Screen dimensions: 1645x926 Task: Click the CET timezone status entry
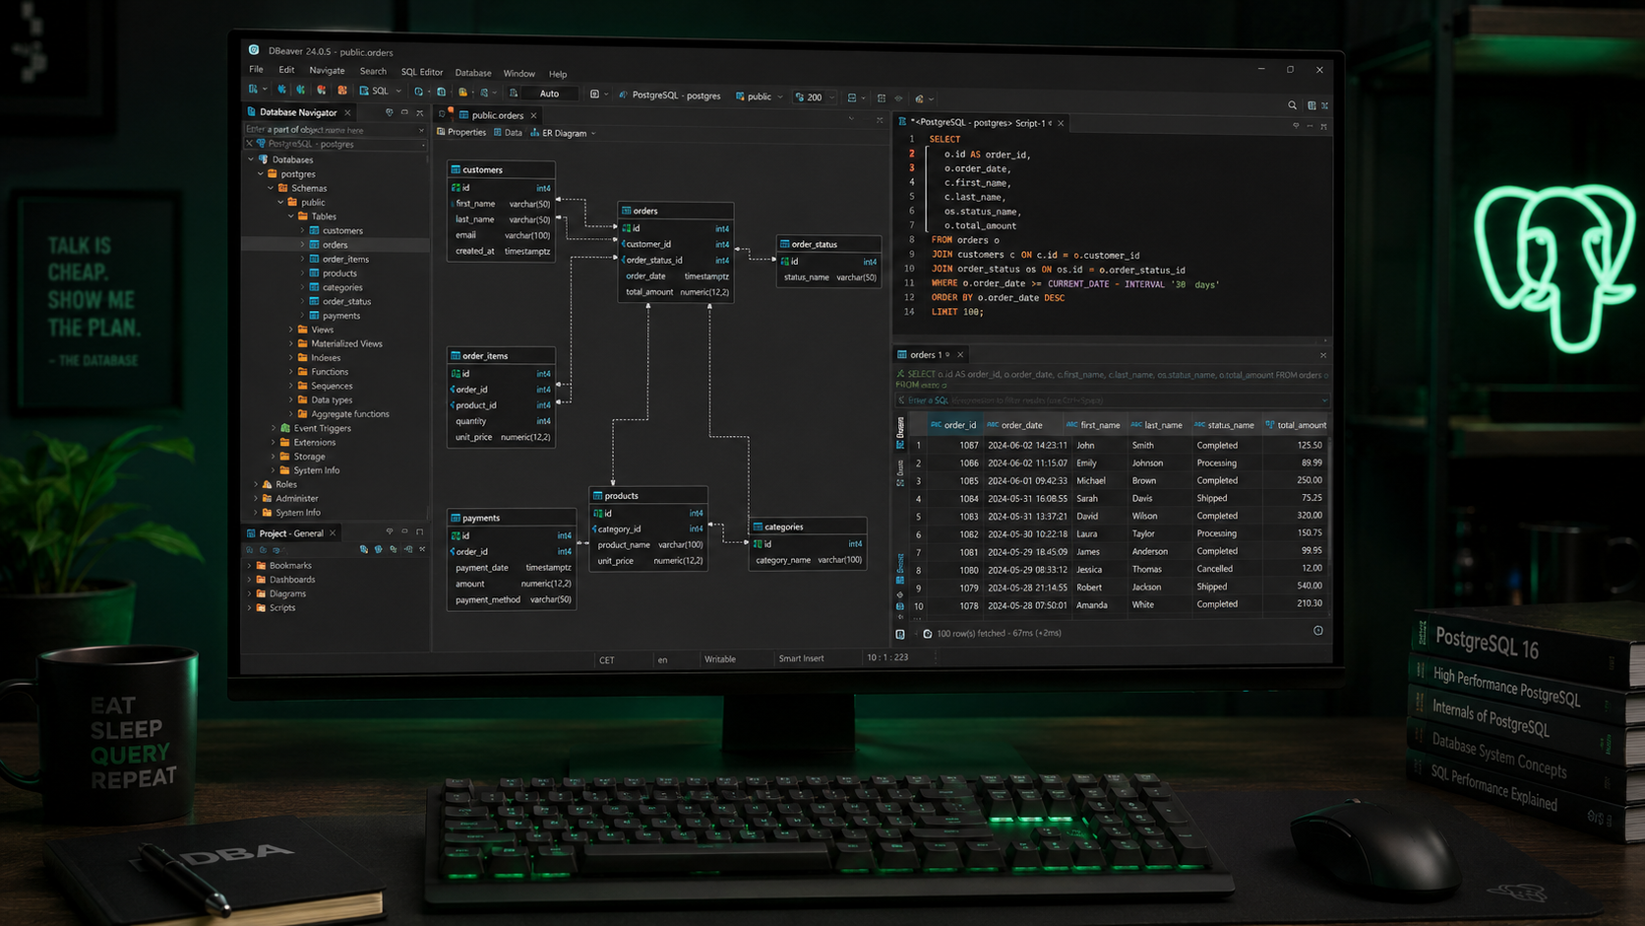[606, 660]
